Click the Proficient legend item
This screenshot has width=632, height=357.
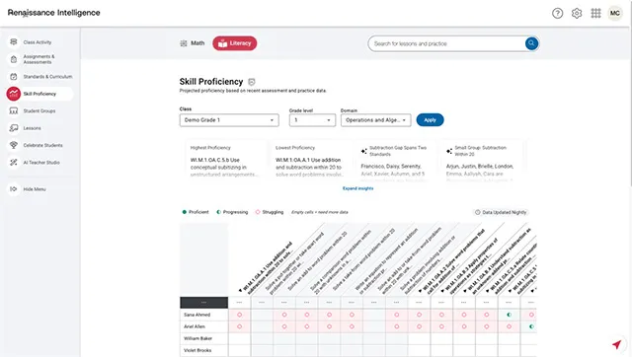(x=196, y=212)
